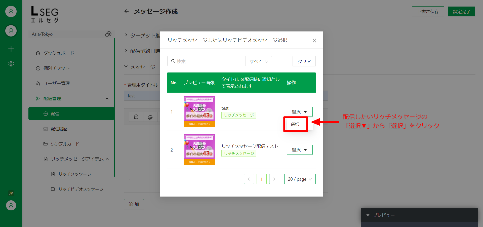Click the 操作 column header
483x227 pixels.
(291, 83)
